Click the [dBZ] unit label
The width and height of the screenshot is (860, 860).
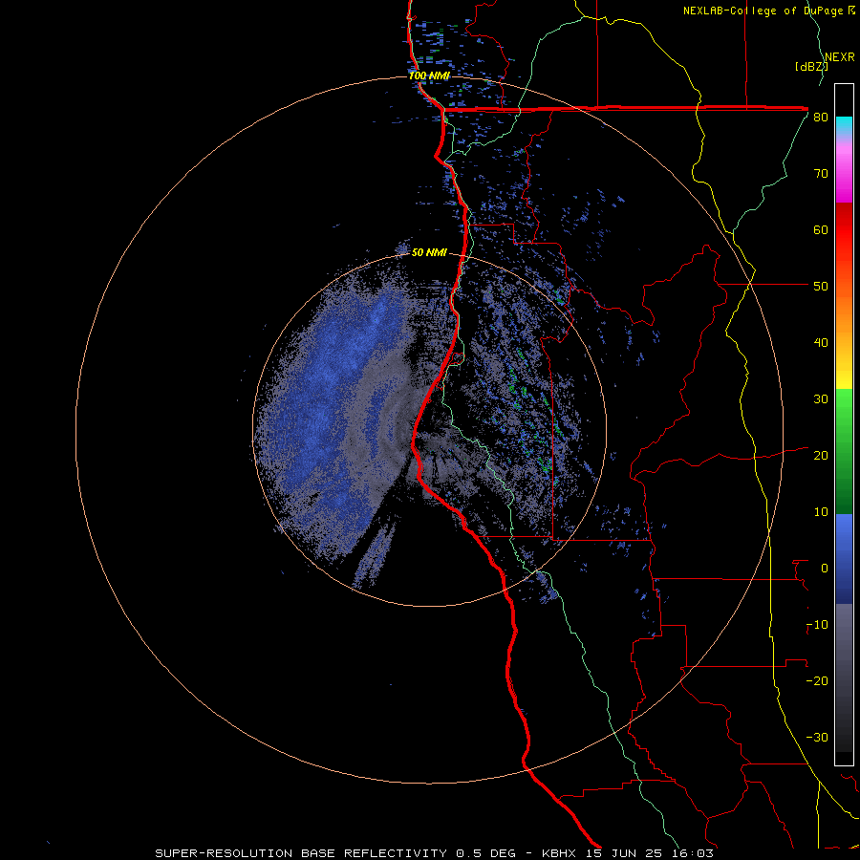click(811, 67)
